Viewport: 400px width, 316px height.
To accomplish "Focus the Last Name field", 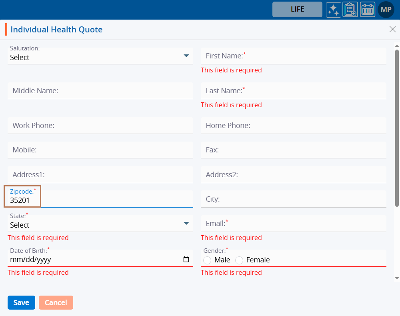I will (293, 91).
